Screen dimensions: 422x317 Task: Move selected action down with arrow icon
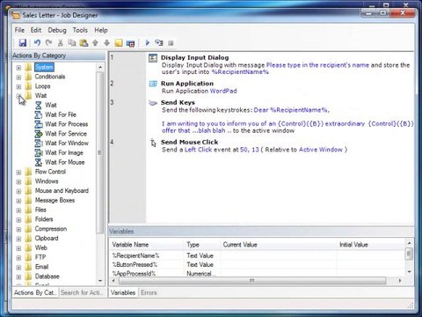pos(106,43)
